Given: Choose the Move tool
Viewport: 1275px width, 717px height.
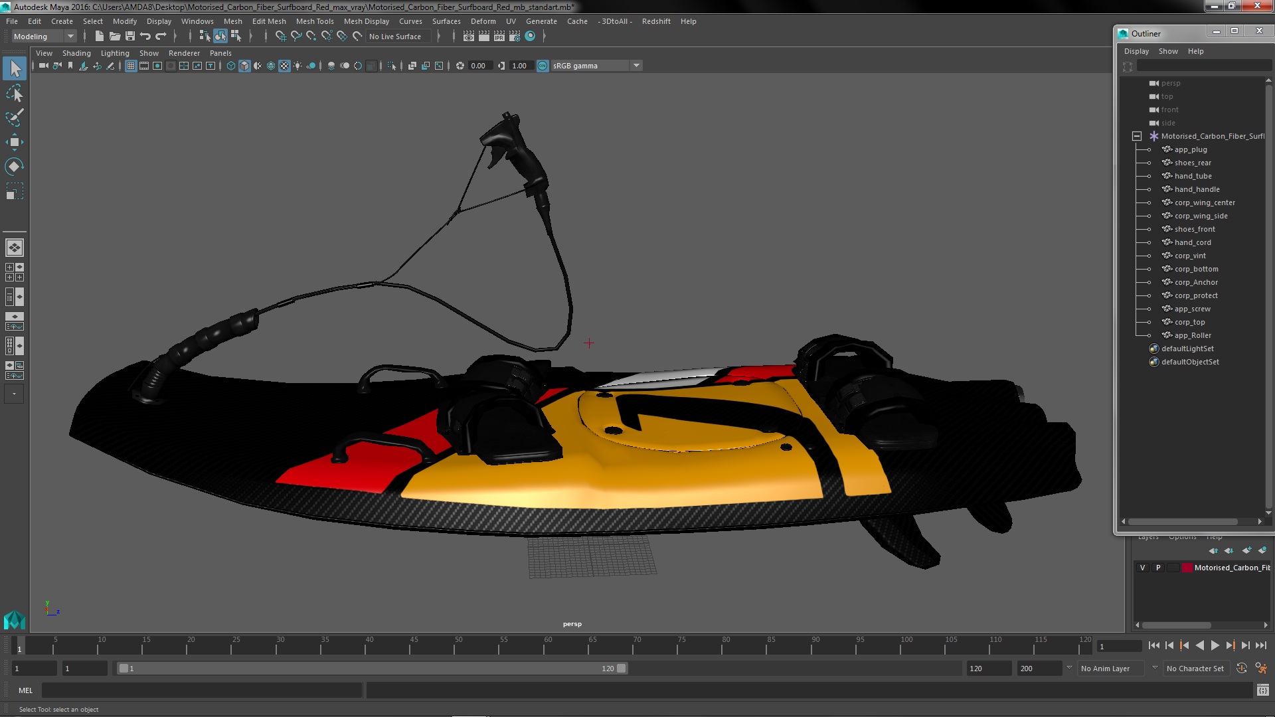Looking at the screenshot, I should tap(15, 142).
